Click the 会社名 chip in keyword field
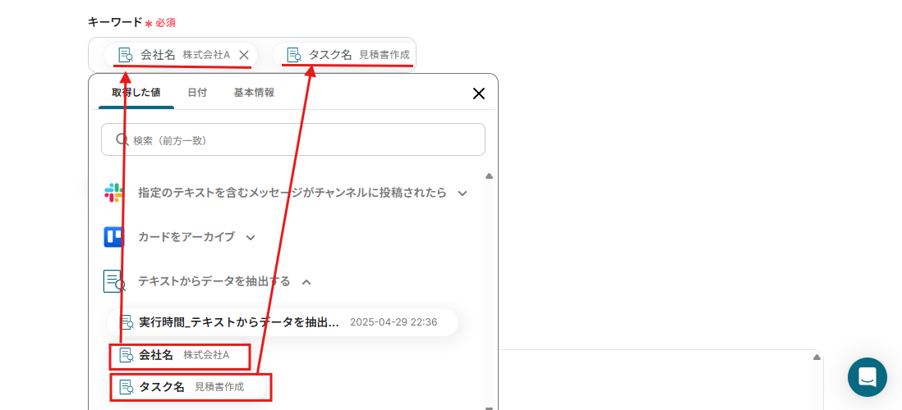The width and height of the screenshot is (902, 410). click(181, 55)
